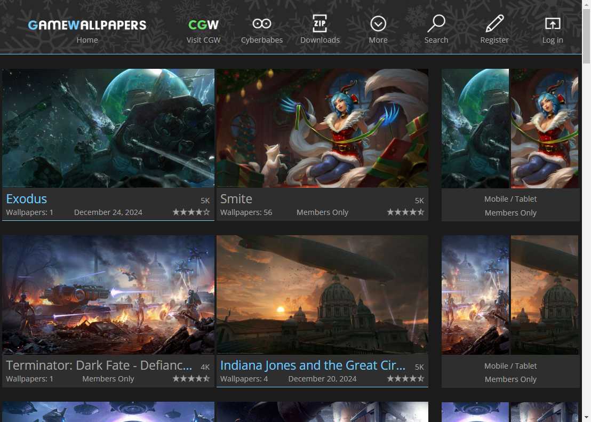Click the Register menu label
Viewport: 591px width, 422px height.
pyautogui.click(x=494, y=40)
